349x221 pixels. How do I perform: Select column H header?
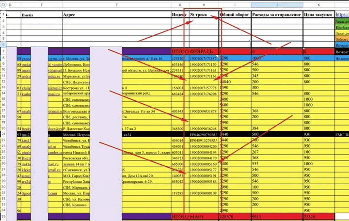[x=204, y=5]
